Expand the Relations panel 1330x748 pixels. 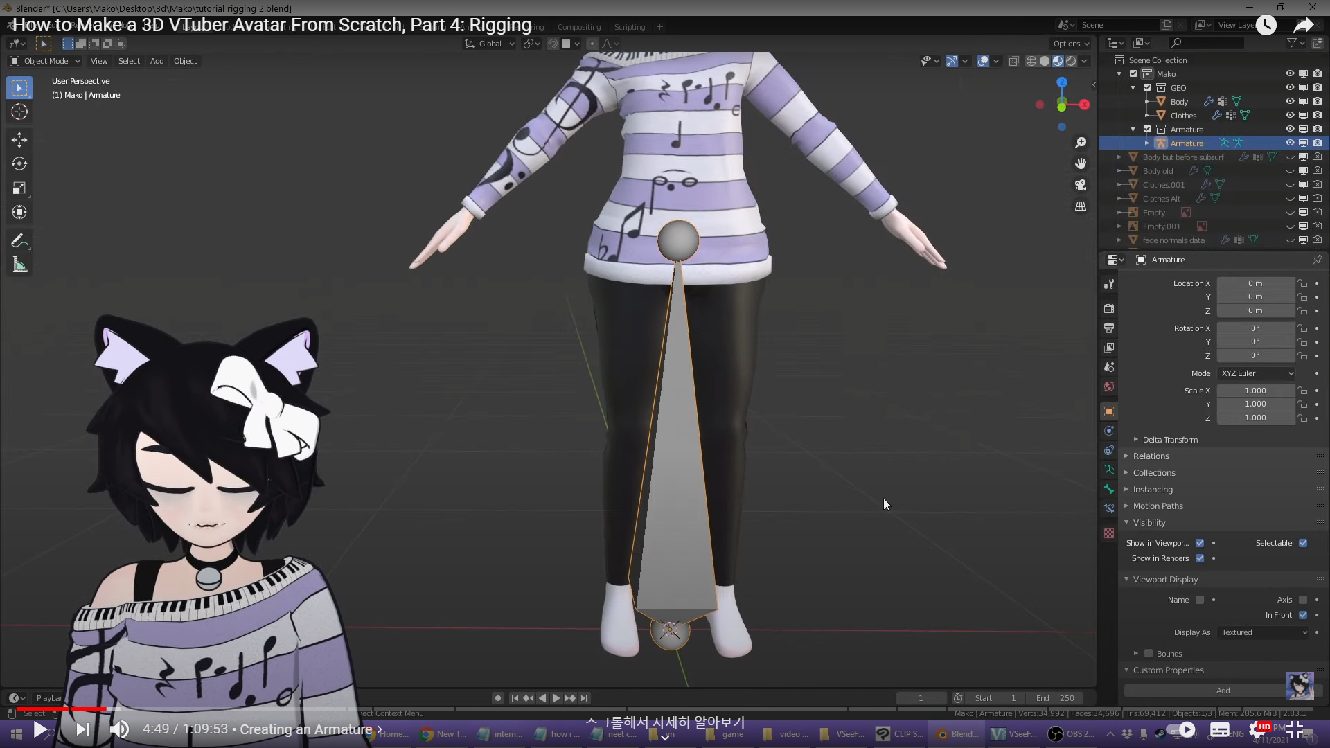coord(1151,456)
